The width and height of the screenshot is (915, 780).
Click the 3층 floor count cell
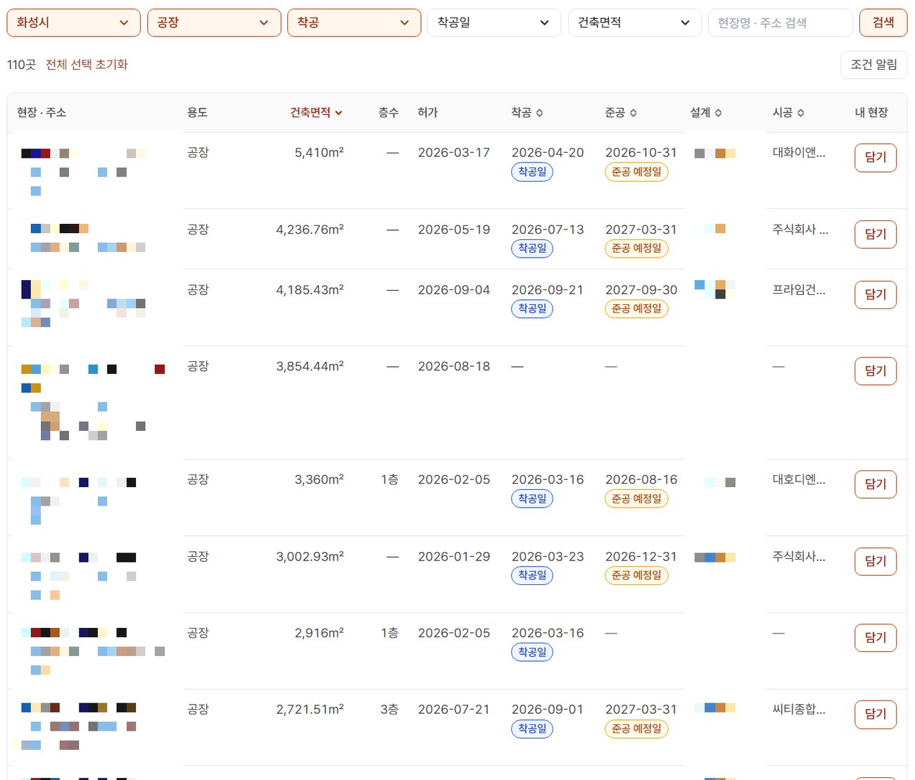click(389, 709)
